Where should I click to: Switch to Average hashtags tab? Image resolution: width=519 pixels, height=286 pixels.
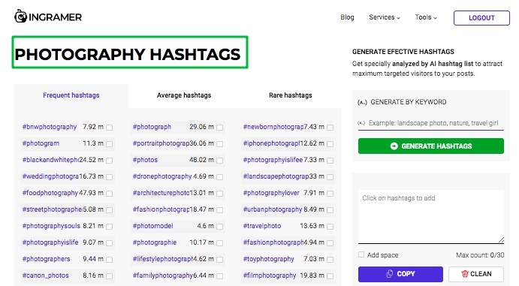tap(184, 95)
